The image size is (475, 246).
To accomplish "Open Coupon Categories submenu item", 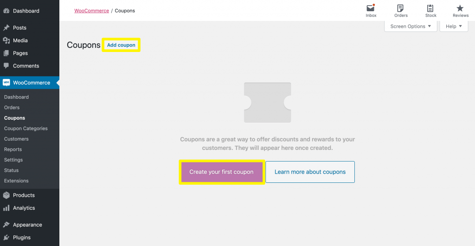I will 26,129.
